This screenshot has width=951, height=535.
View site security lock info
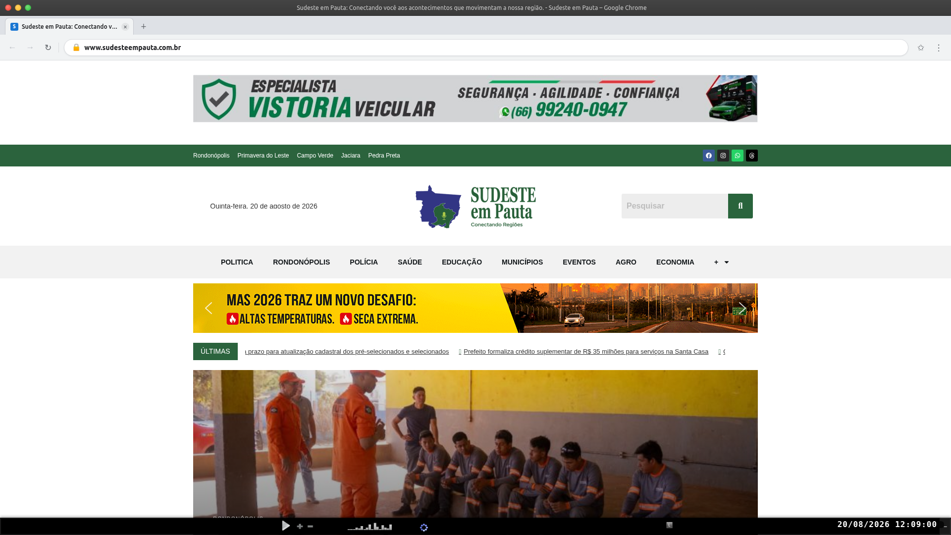point(76,48)
